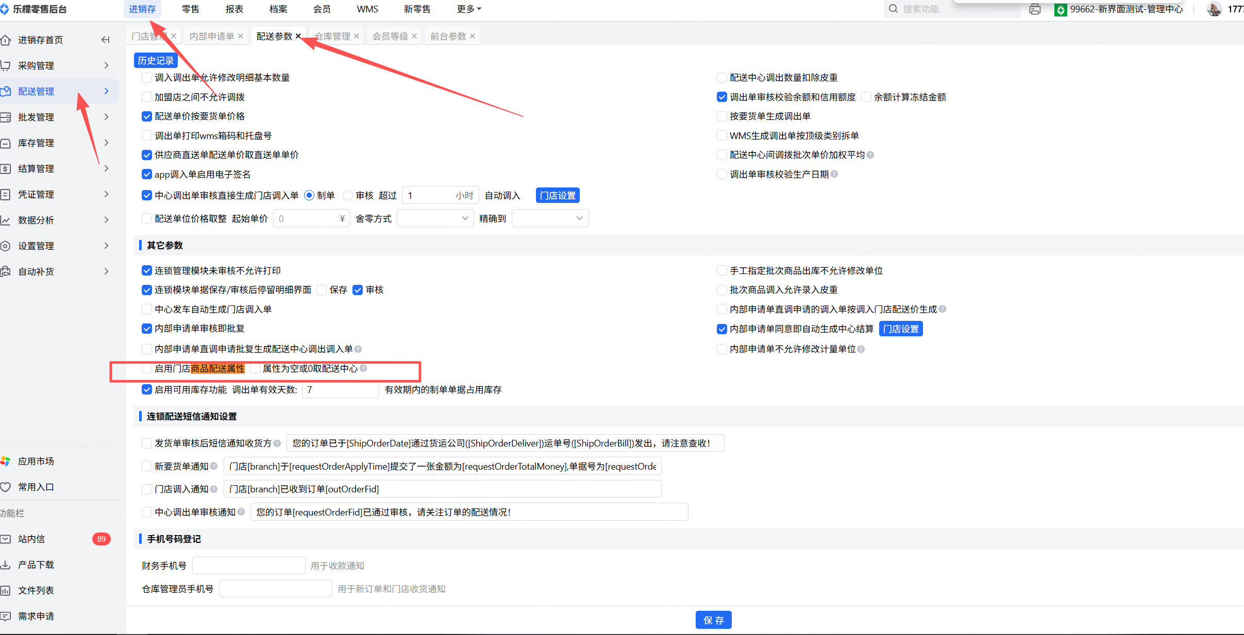Uncheck 配送单价按要货单价格 checkbox

[147, 116]
